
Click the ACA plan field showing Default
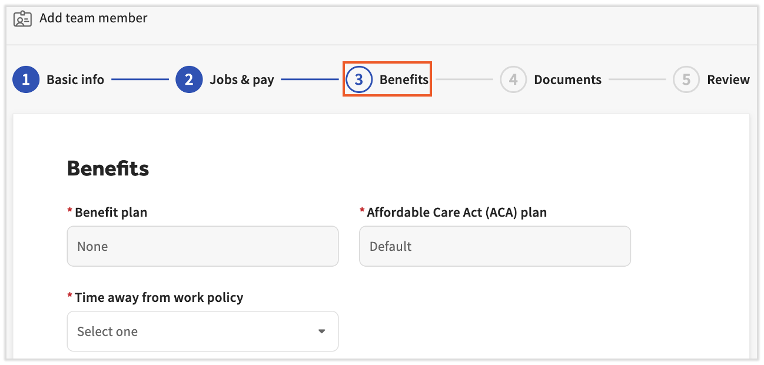tap(494, 246)
